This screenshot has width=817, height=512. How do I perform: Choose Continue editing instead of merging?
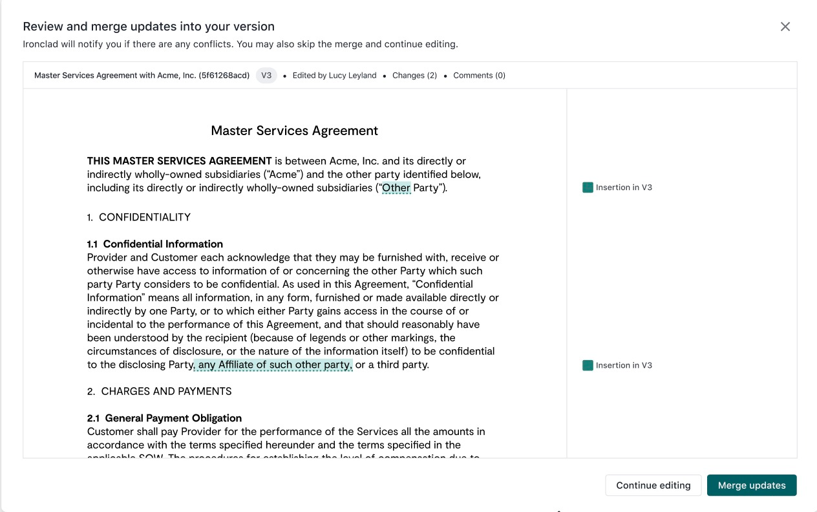click(653, 485)
